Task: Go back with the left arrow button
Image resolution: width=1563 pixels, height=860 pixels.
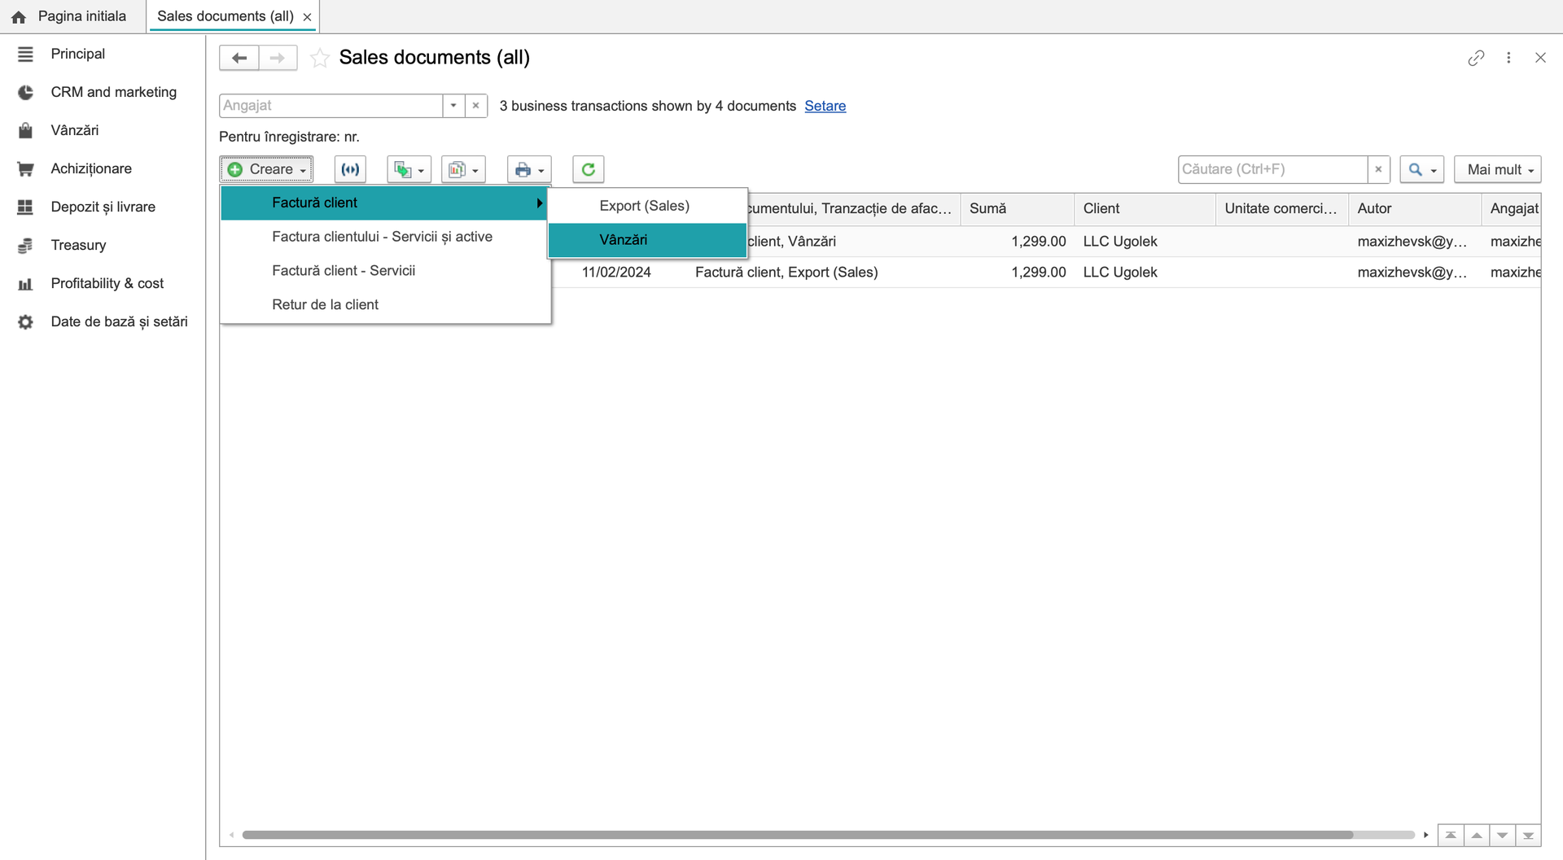Action: pyautogui.click(x=239, y=58)
